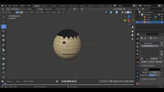Image resolution: width=164 pixels, height=92 pixels.
Task: Expand the Sphere tree item
Action: click(142, 22)
